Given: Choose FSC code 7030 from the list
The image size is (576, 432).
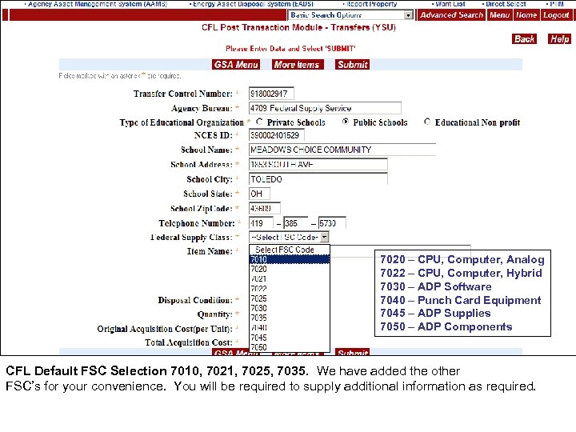Looking at the screenshot, I should click(290, 308).
